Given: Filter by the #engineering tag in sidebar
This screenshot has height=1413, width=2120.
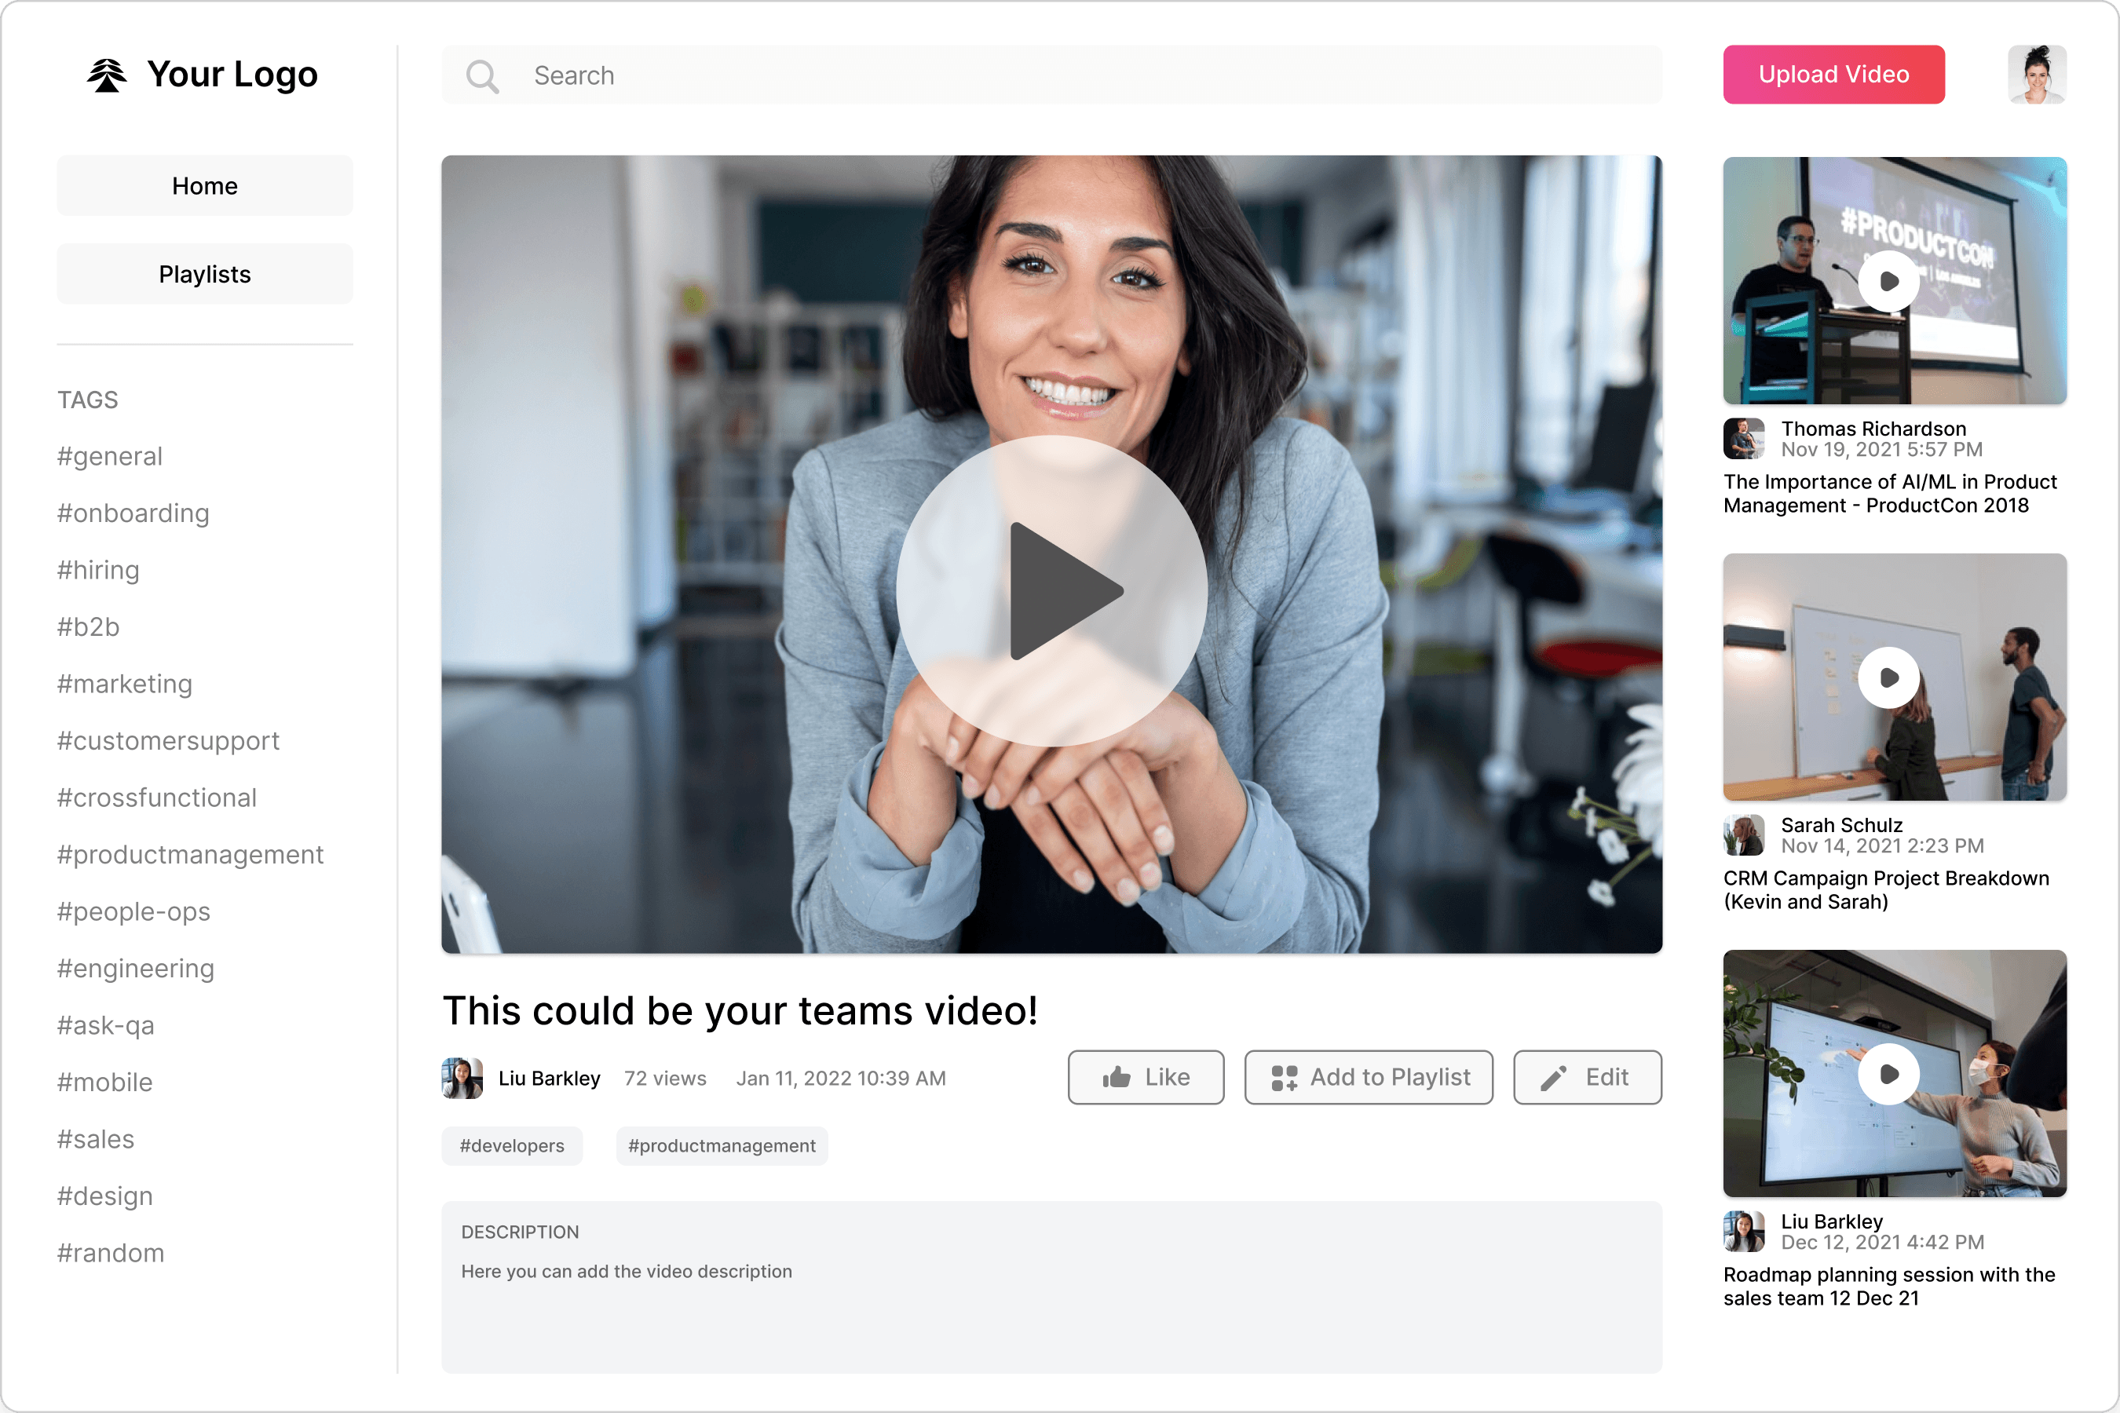Looking at the screenshot, I should click(136, 968).
